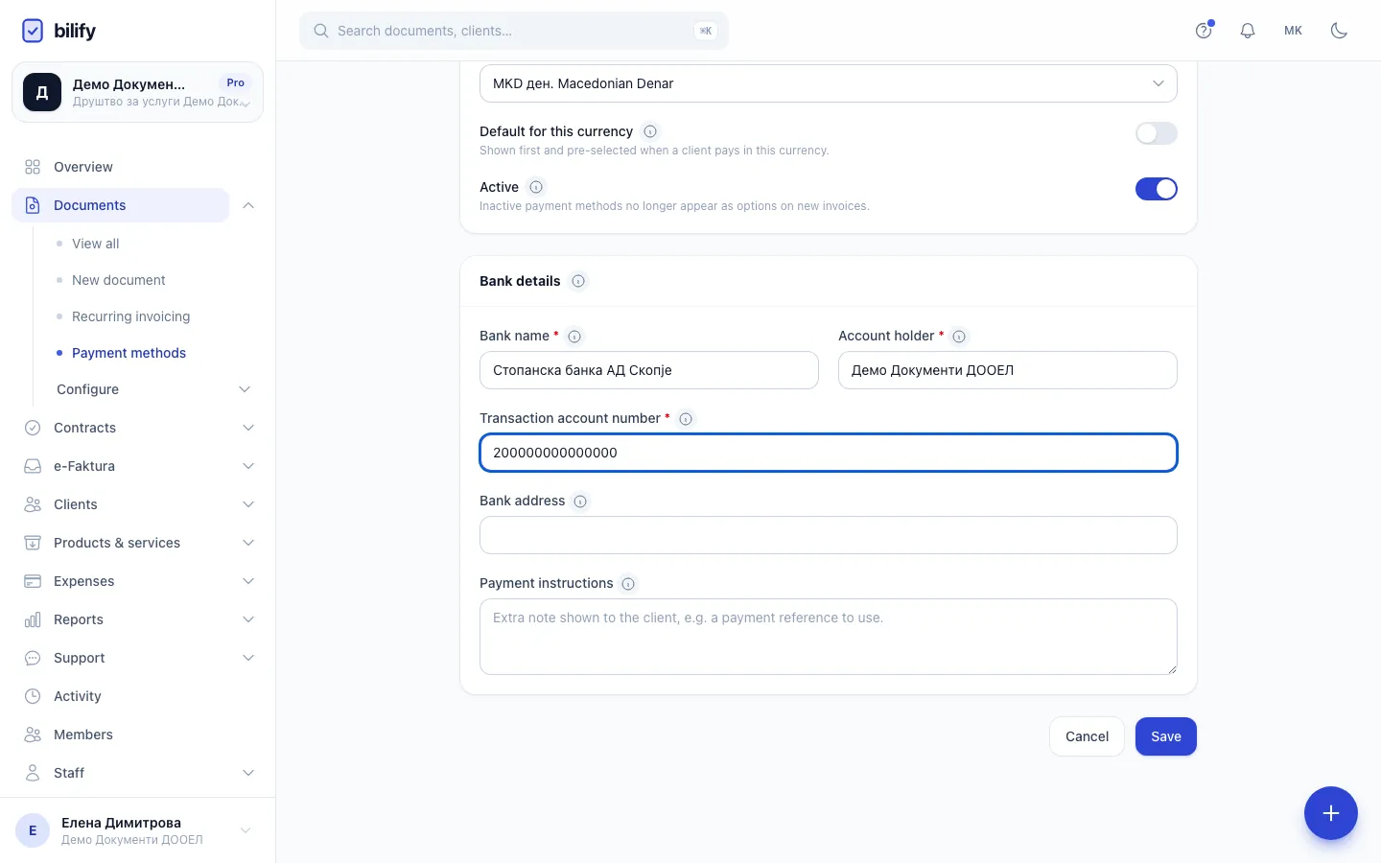Click the search magnifier icon
This screenshot has height=863, width=1381.
pos(321,31)
